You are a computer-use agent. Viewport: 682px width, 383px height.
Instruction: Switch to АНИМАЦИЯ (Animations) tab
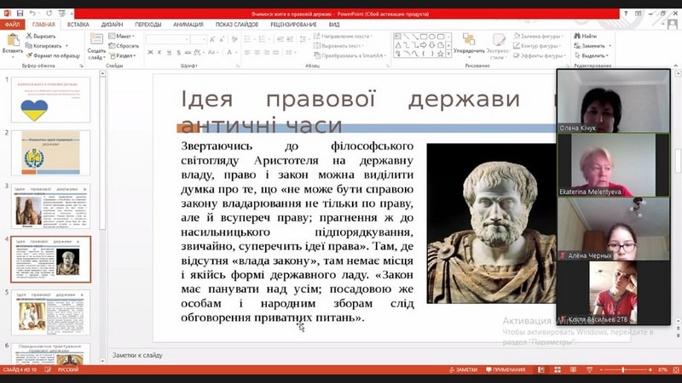pos(188,25)
